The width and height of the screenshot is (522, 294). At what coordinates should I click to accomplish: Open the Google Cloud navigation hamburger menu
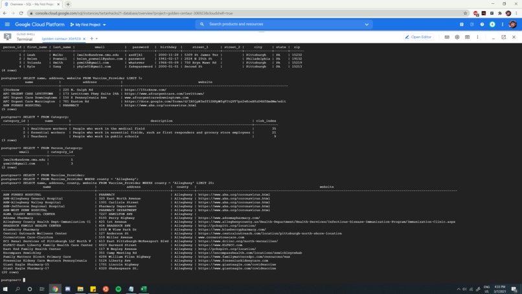point(7,25)
